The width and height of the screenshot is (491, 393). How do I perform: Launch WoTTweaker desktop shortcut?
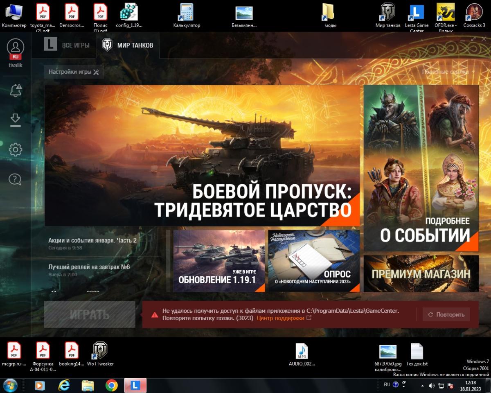click(100, 351)
